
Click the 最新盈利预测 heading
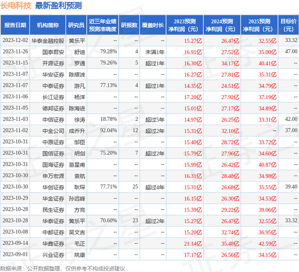click(59, 6)
